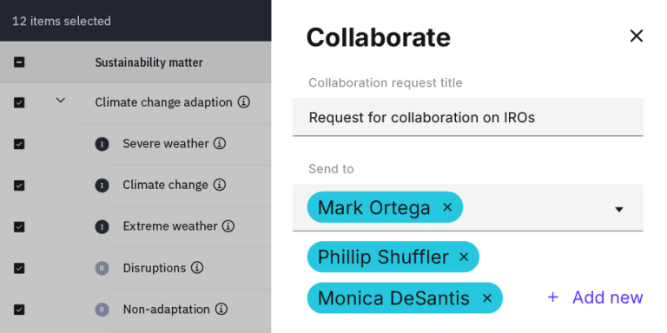The image size is (667, 333).
Task: Open the Send to dropdown arrow
Action: click(x=619, y=209)
